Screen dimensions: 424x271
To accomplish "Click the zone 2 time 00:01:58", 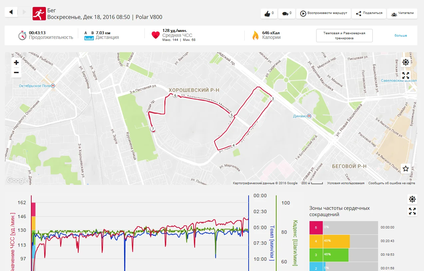I will [x=388, y=268].
